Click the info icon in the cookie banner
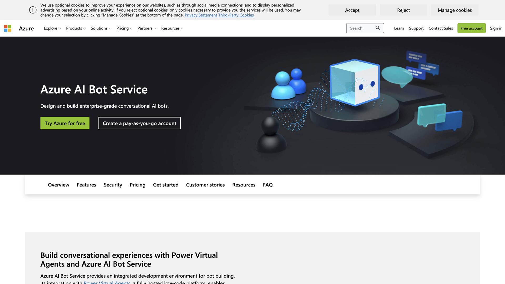505x284 pixels. pyautogui.click(x=32, y=10)
